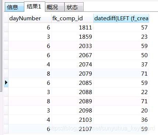Image resolution: width=158 pixels, height=135 pixels.
Task: Click dayNumber value 6 in row 2085
Action: [x=30, y=83]
